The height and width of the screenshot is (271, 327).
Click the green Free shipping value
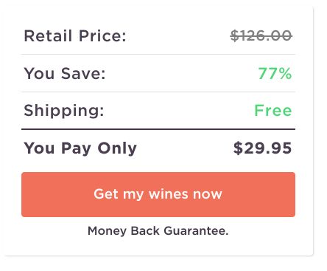[x=273, y=110]
